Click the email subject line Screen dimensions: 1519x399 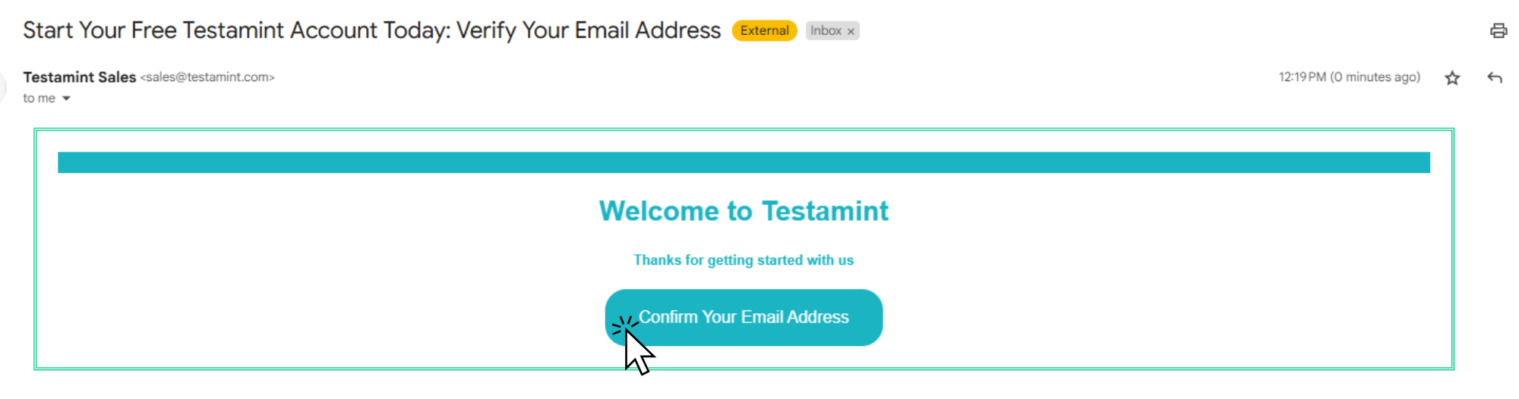[x=371, y=30]
